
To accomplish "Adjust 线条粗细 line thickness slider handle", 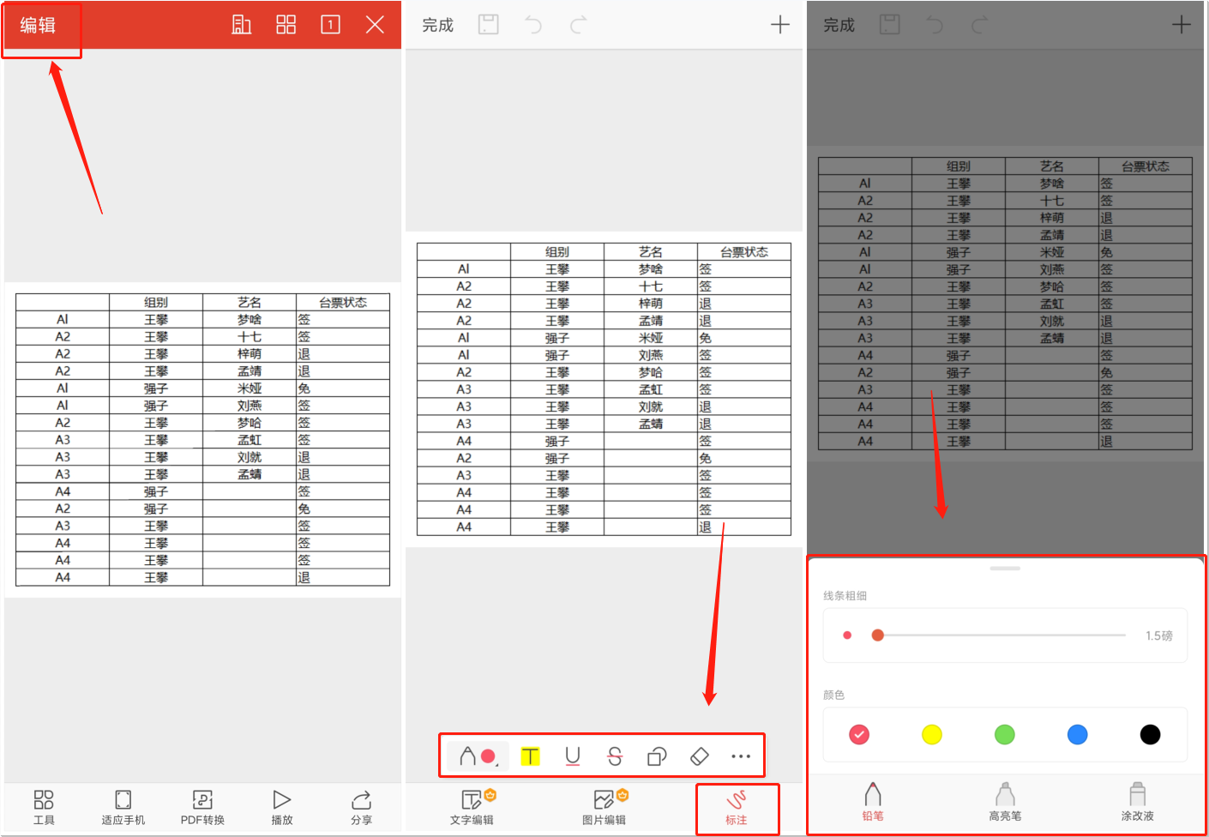I will coord(877,635).
